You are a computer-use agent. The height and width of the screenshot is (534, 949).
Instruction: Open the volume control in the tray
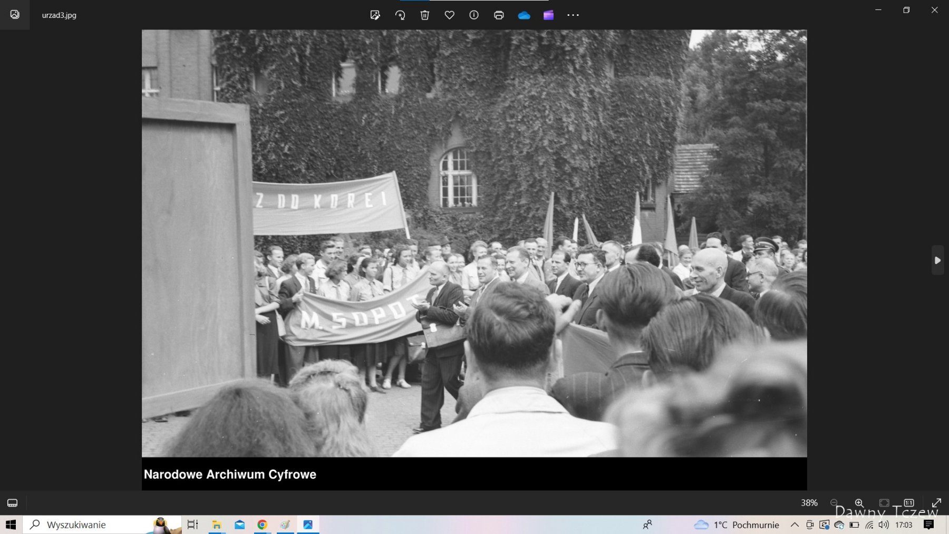884,525
